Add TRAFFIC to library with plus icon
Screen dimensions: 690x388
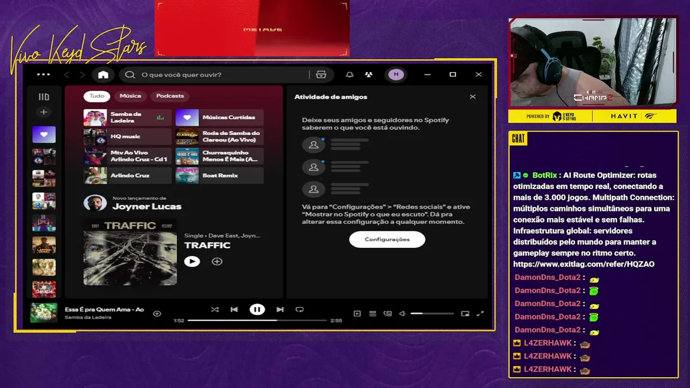pos(217,261)
